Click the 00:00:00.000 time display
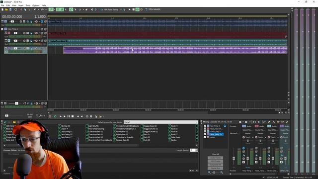 [x=12, y=16]
